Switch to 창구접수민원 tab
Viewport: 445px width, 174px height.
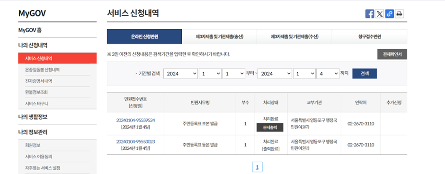coord(370,36)
